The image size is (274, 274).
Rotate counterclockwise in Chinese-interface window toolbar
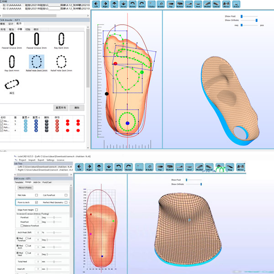[132, 4]
